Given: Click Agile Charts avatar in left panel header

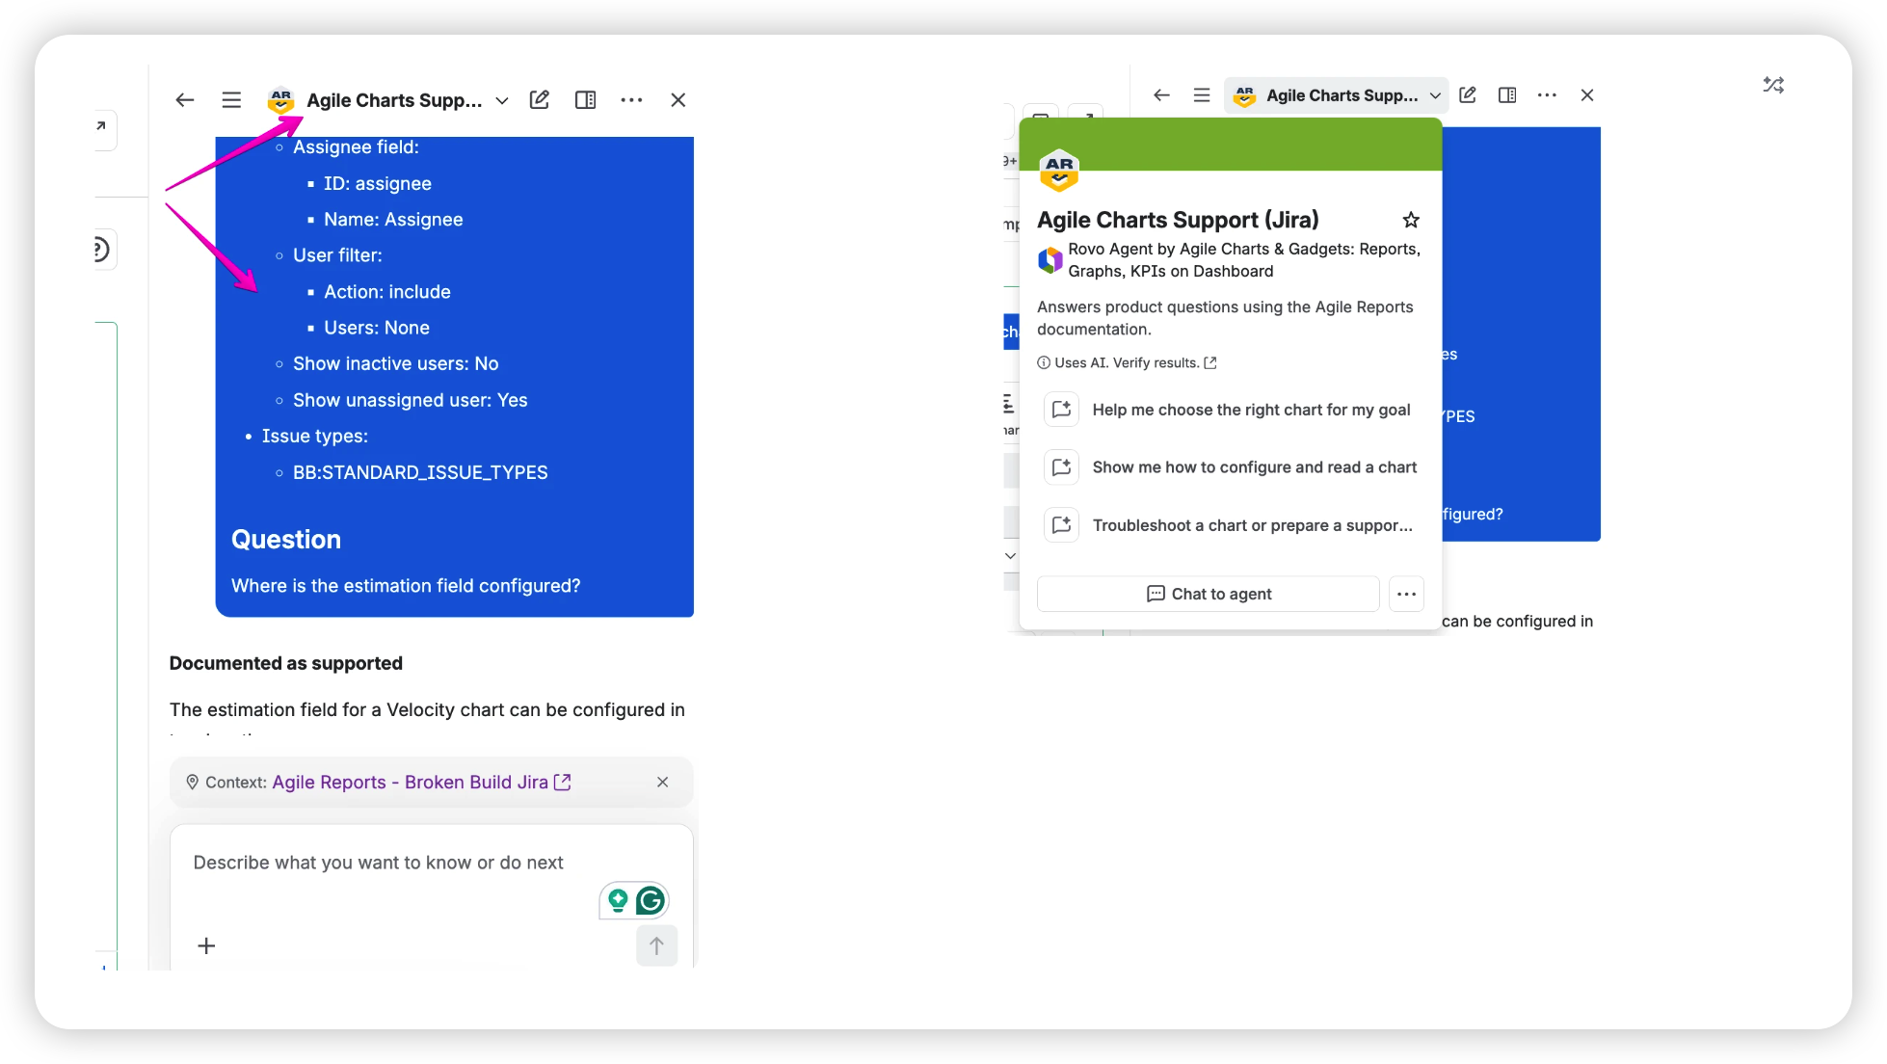Looking at the screenshot, I should 280,100.
